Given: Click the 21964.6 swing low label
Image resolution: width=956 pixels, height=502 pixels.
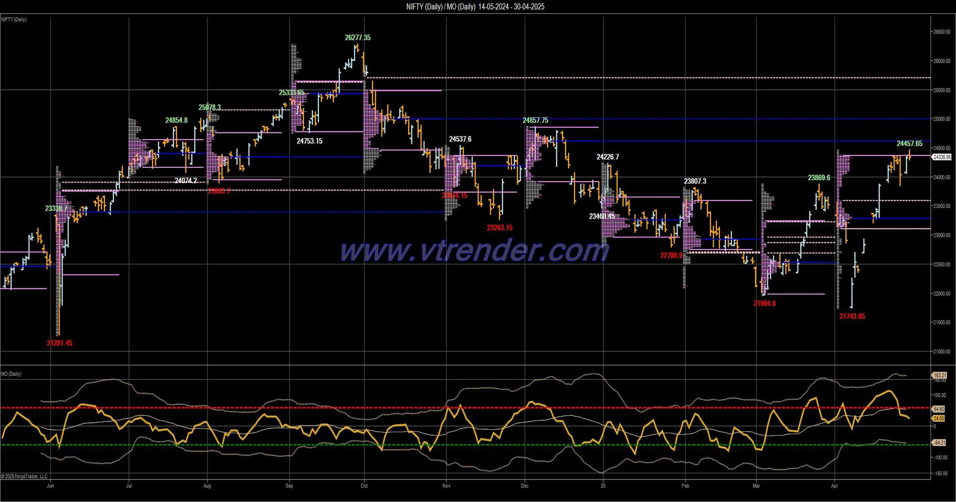Looking at the screenshot, I should click(764, 303).
